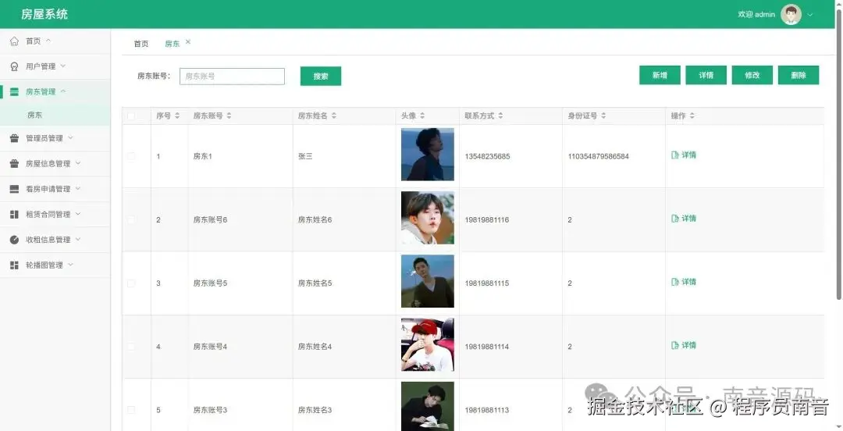Click avatar thumbnail of 房东姓名5
Image resolution: width=843 pixels, height=431 pixels.
pos(428,281)
